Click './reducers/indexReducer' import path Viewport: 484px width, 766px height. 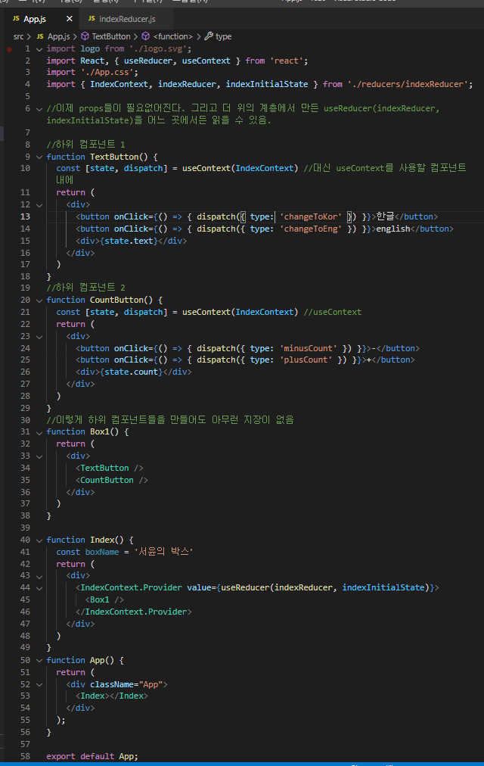pos(408,84)
